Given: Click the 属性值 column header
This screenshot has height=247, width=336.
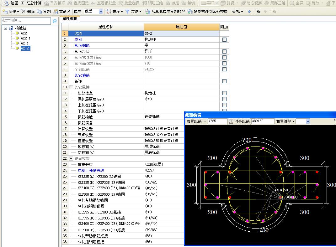Looking at the screenshot, I should tap(181, 27).
